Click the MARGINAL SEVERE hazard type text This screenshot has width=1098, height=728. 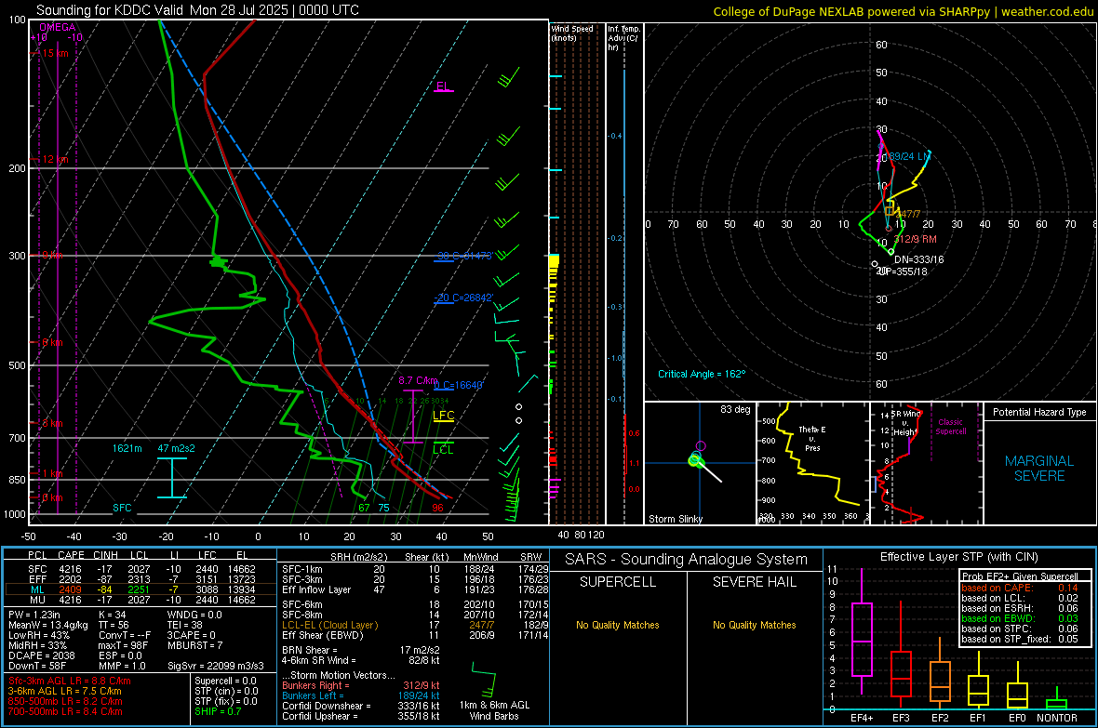point(1039,469)
